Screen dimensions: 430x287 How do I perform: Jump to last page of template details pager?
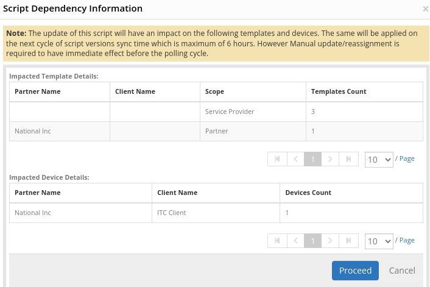[x=348, y=159]
